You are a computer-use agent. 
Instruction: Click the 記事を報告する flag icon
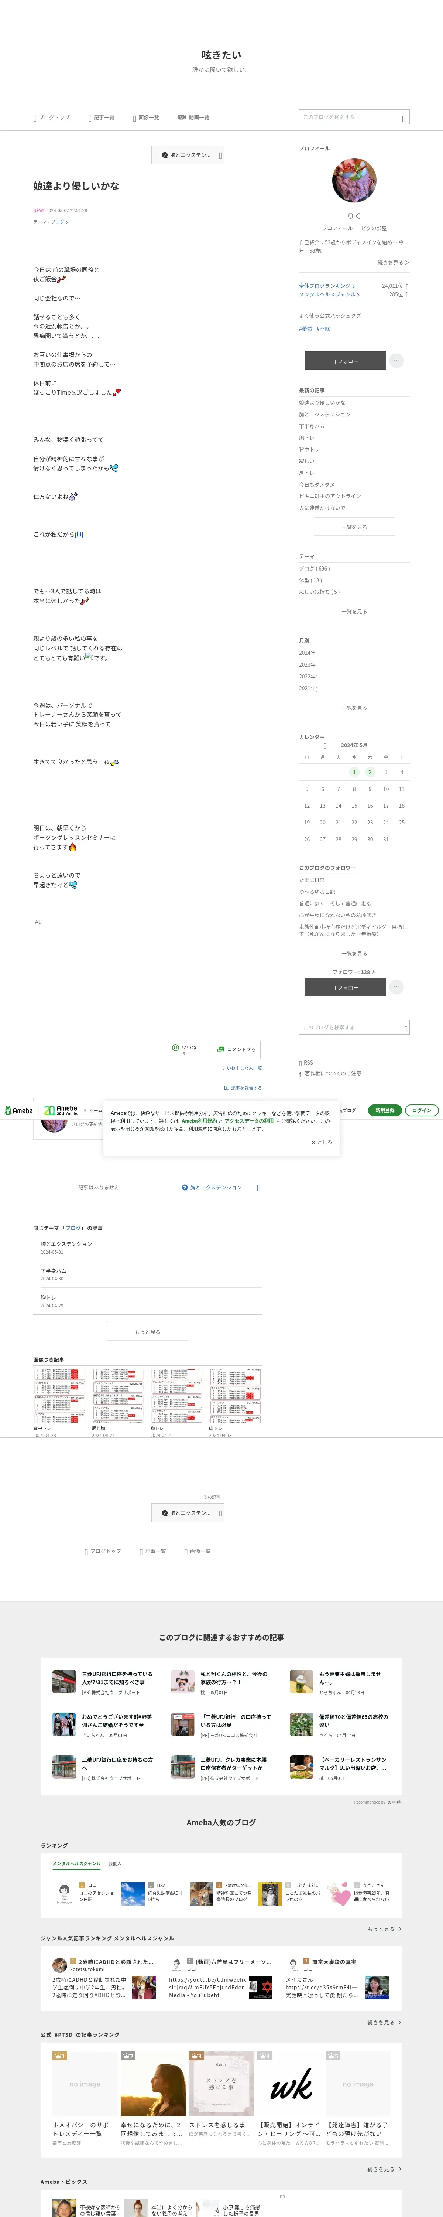pyautogui.click(x=226, y=1088)
